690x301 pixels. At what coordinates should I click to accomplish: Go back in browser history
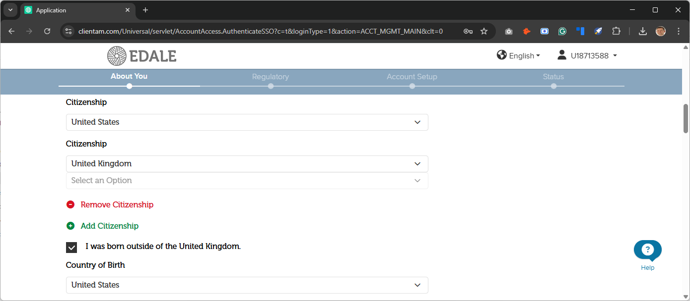tap(11, 31)
